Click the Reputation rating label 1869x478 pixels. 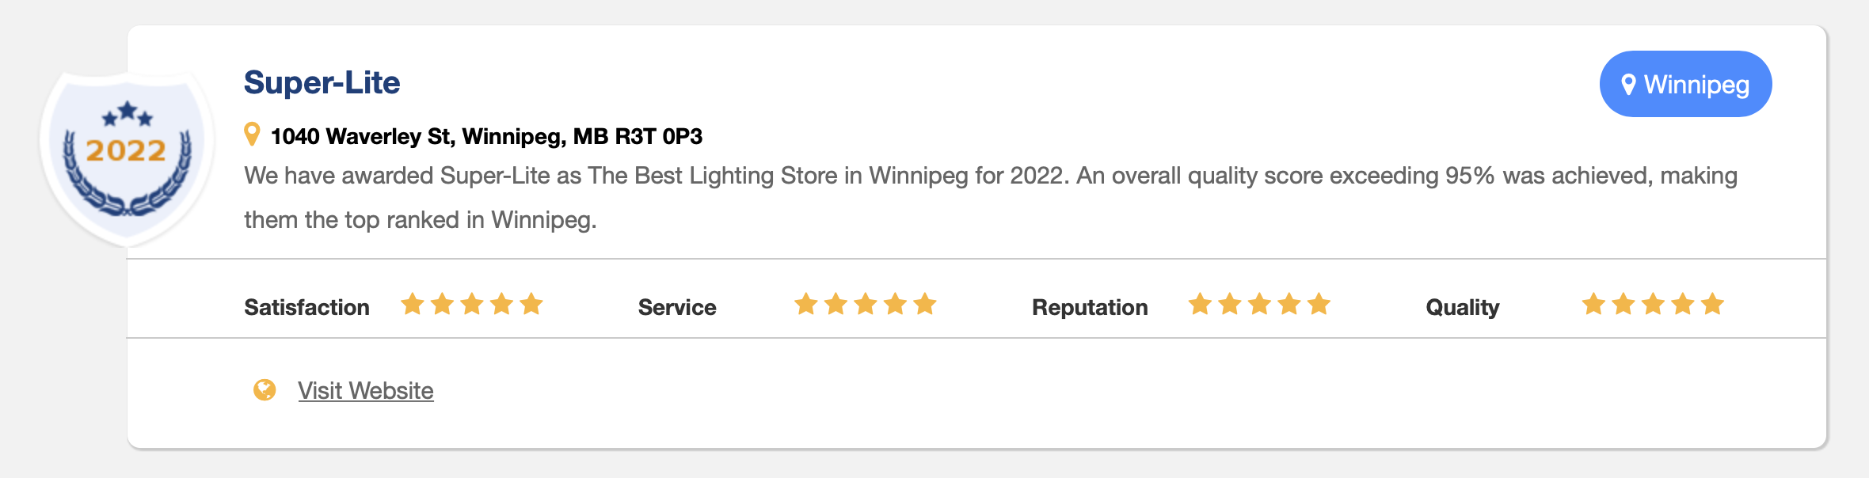[x=1090, y=307]
